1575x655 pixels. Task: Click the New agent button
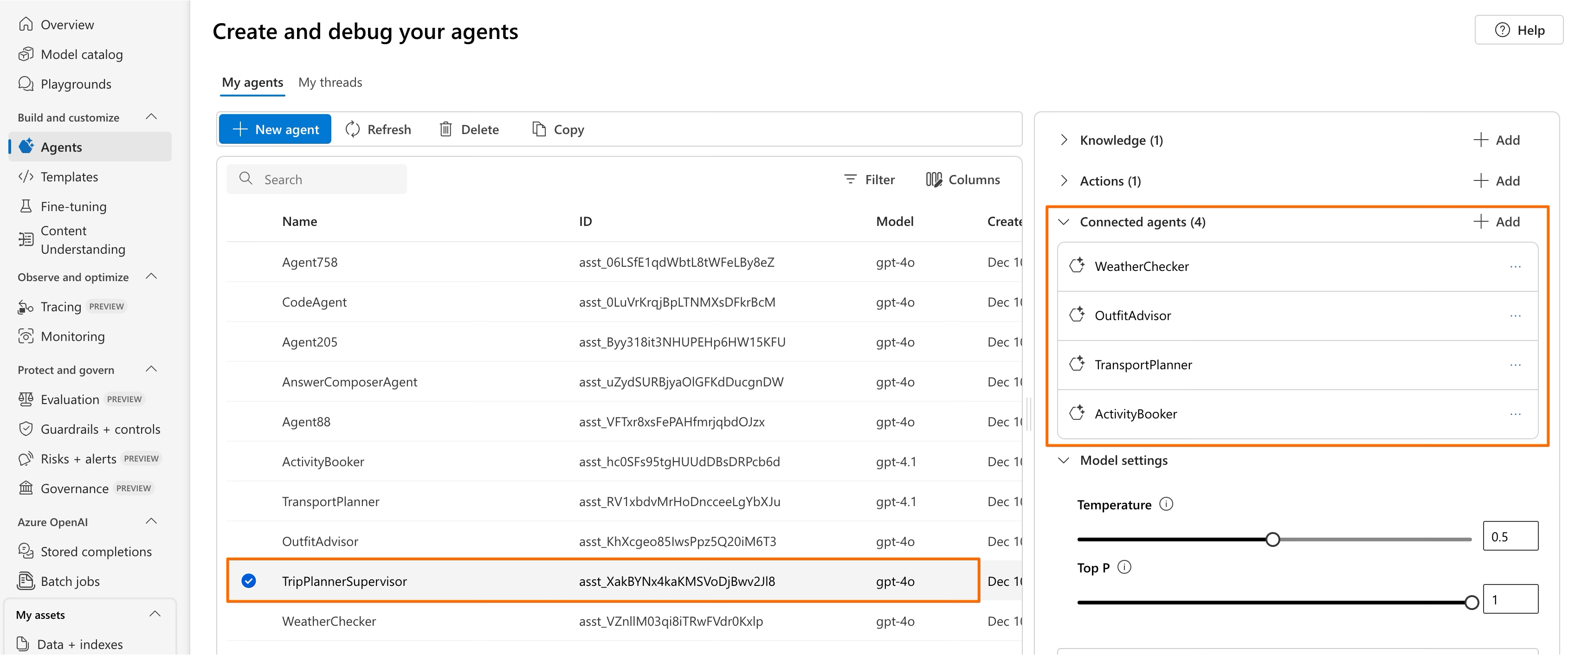275,129
